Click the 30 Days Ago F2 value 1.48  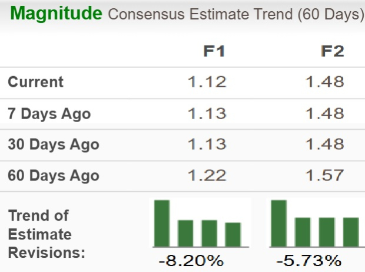click(x=325, y=145)
